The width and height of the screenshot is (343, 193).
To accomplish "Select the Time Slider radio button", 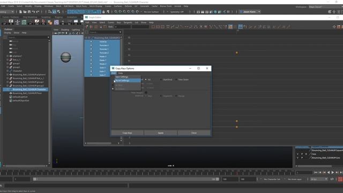I will coord(176,80).
